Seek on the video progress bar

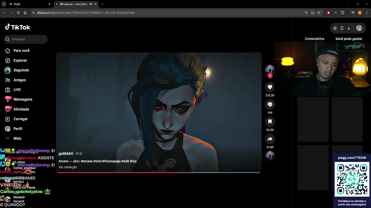(159, 172)
